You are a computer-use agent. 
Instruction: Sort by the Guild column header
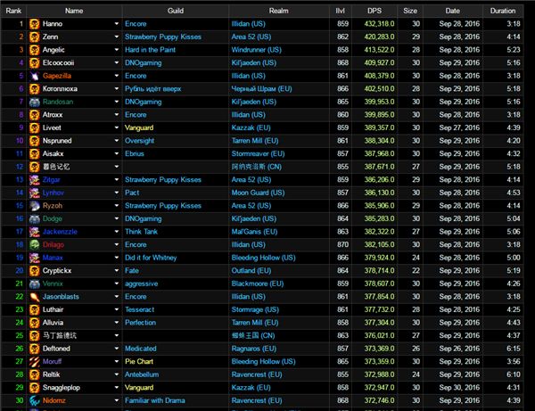176,11
